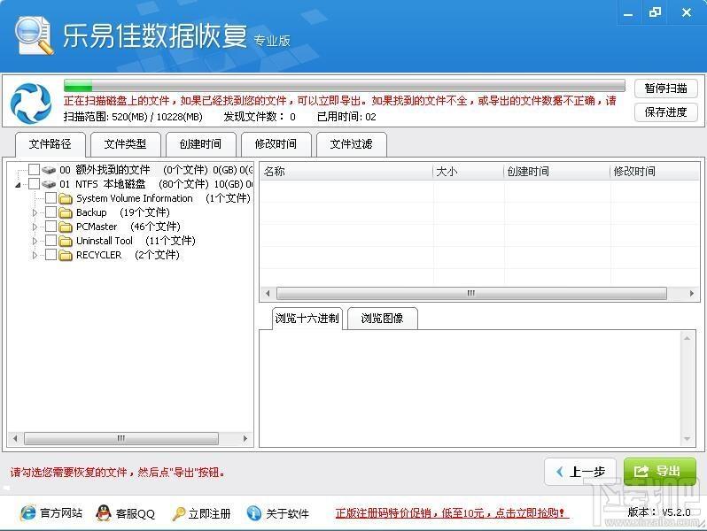This screenshot has width=707, height=531.
Task: Open the 浏览图像 preview tab
Action: (382, 318)
